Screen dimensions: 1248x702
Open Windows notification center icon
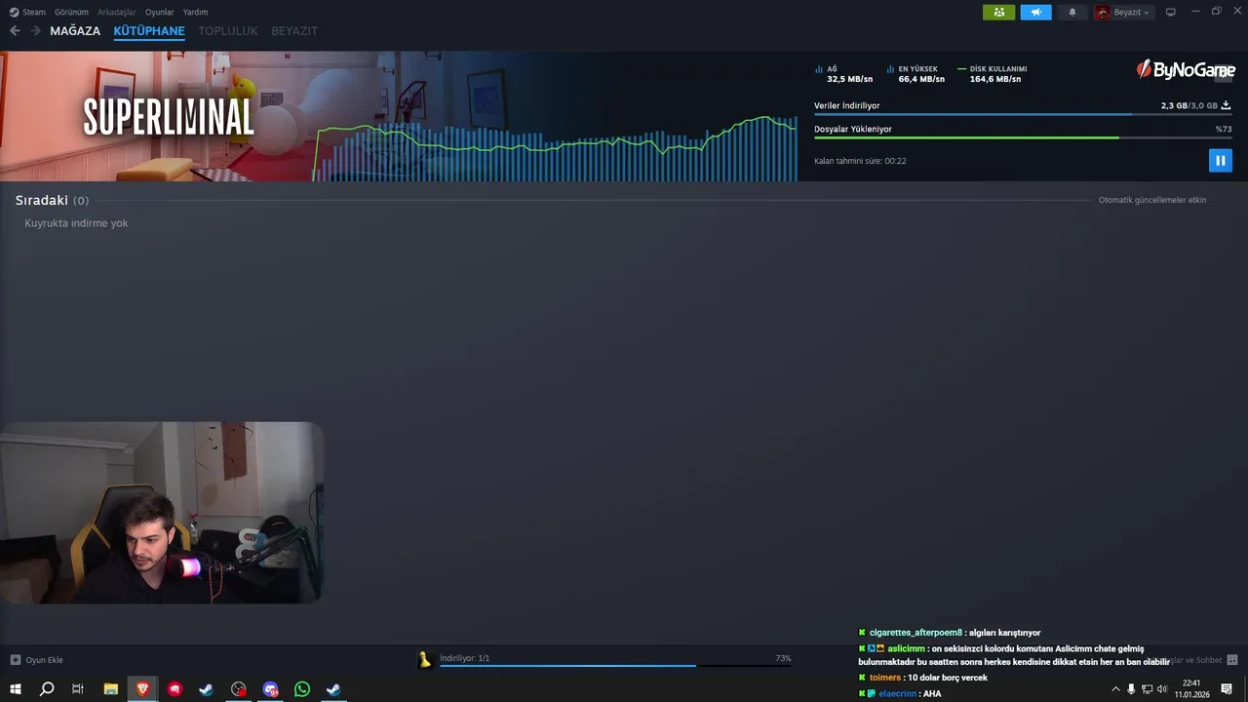(1227, 689)
